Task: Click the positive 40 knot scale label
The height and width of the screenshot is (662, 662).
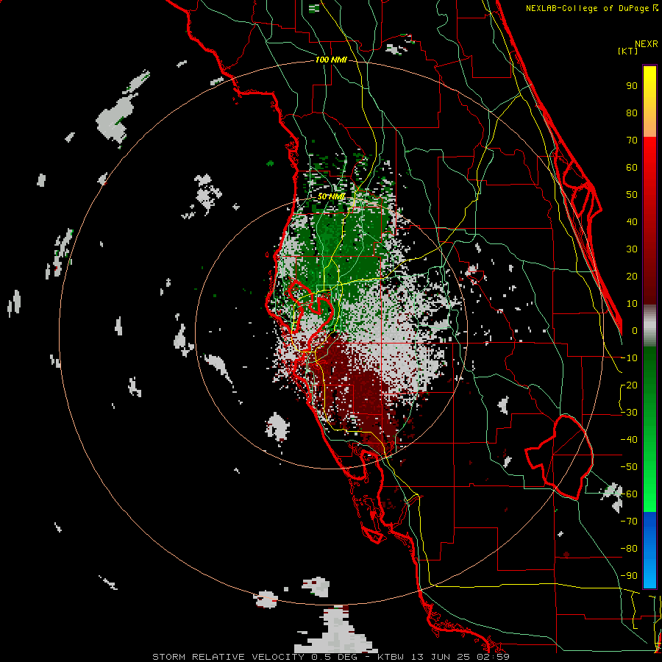Action: coord(632,221)
